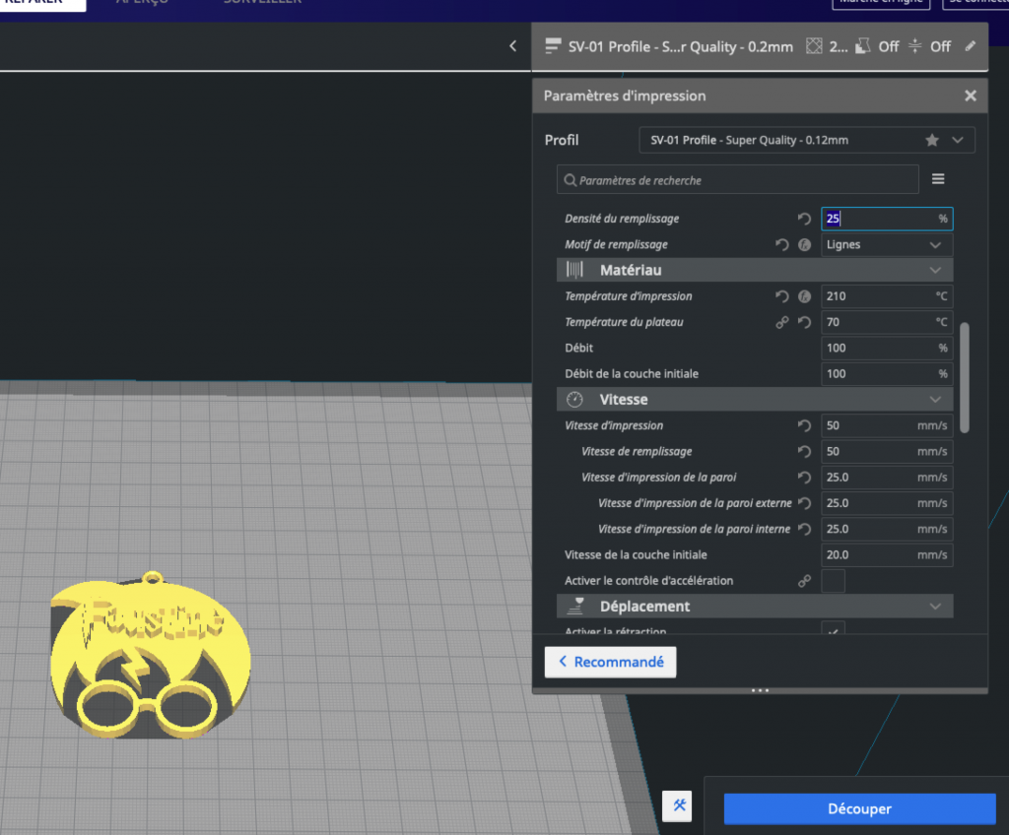Open Motif de remplissage Lignes dropdown

[887, 244]
